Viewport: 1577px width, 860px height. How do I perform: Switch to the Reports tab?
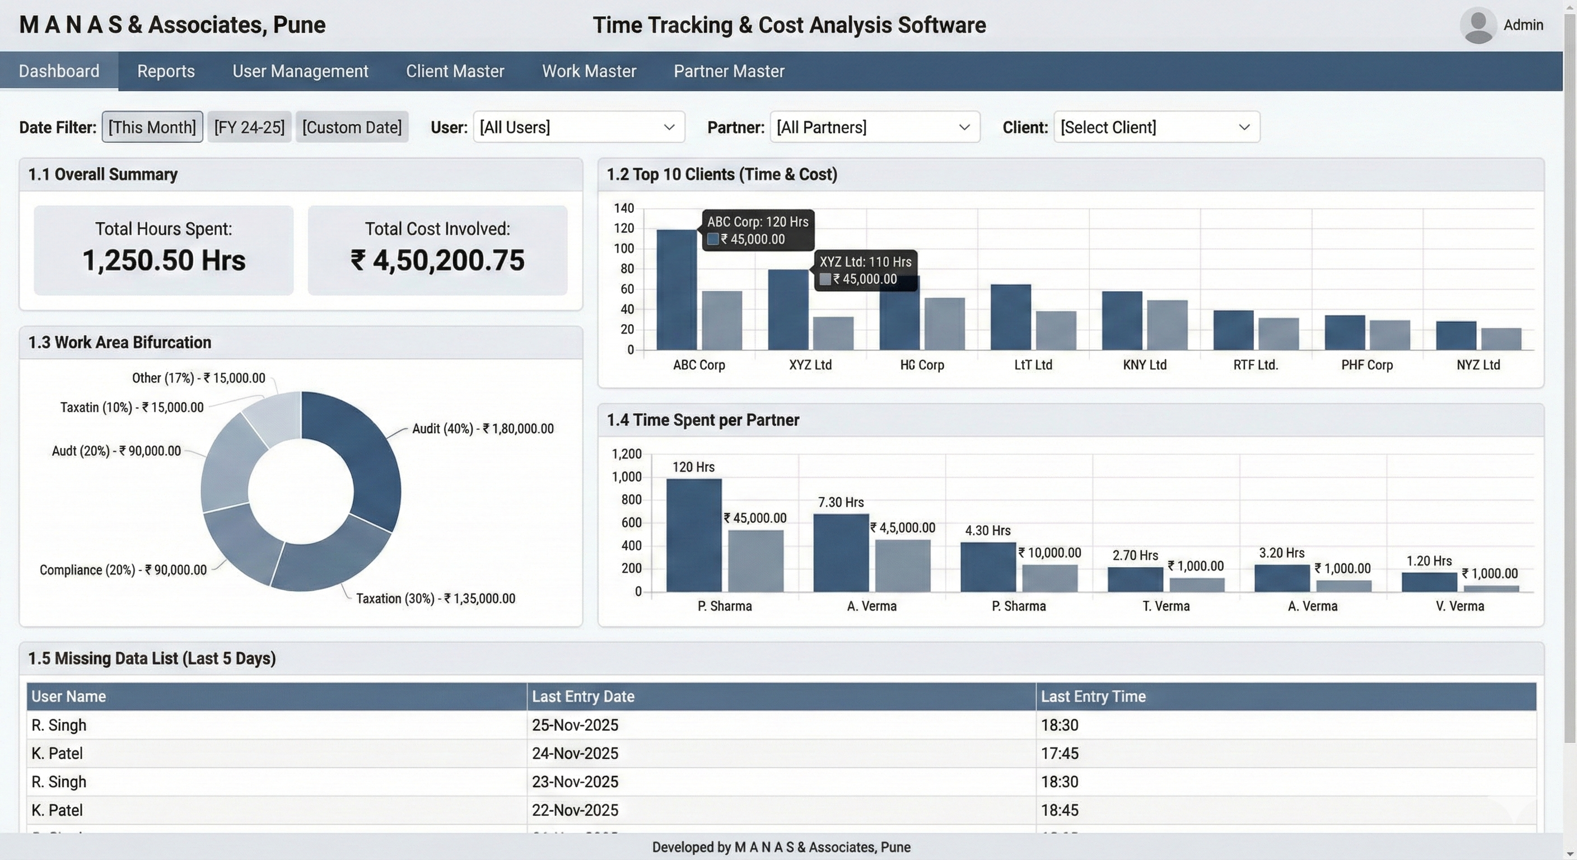click(x=166, y=71)
